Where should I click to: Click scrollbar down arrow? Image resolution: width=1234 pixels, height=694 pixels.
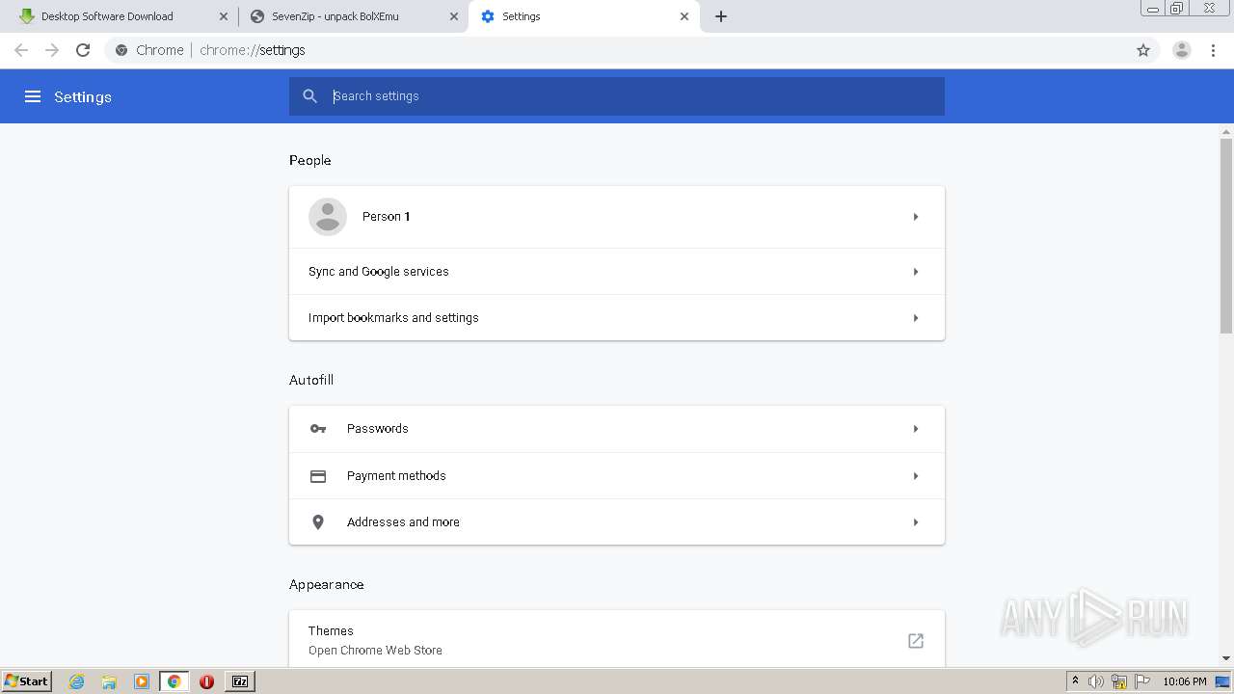coord(1226,658)
